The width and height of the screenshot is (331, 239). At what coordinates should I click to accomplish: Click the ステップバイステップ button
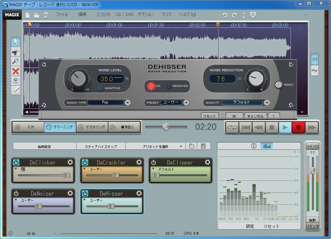click(x=101, y=146)
